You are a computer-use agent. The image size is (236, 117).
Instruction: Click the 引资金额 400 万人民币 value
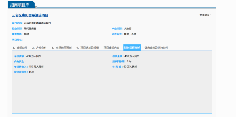(132, 56)
